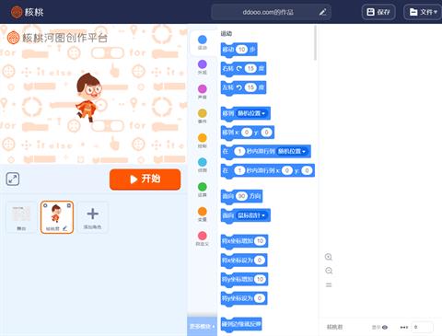The width and height of the screenshot is (442, 336).
Task: Click seconds value in glide to x y block
Action: tap(239, 170)
